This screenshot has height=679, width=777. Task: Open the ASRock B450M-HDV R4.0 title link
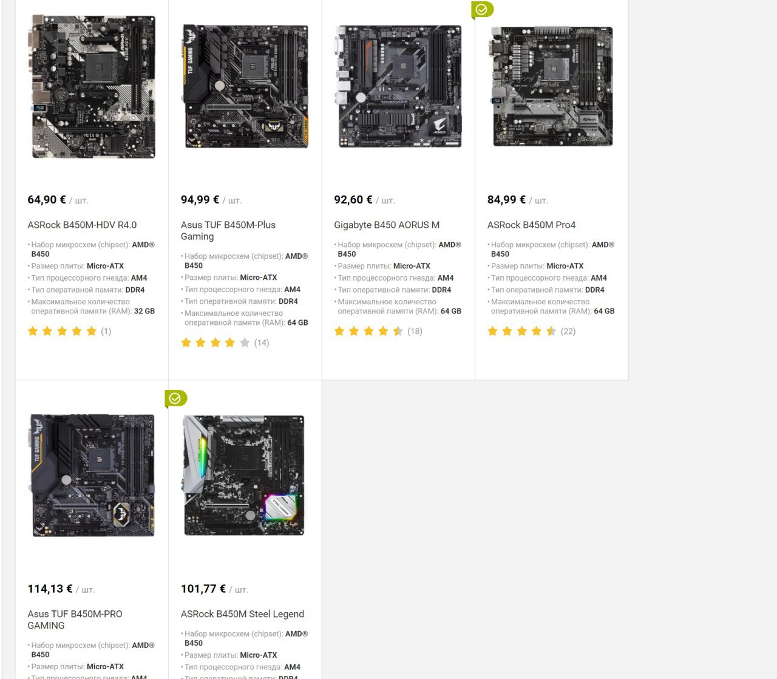coord(82,225)
